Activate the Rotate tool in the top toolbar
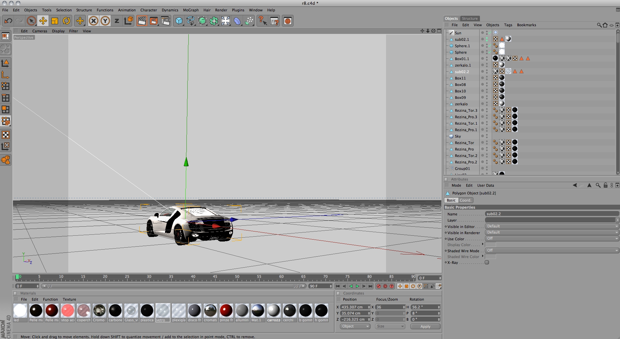Image resolution: width=620 pixels, height=339 pixels. [66, 21]
